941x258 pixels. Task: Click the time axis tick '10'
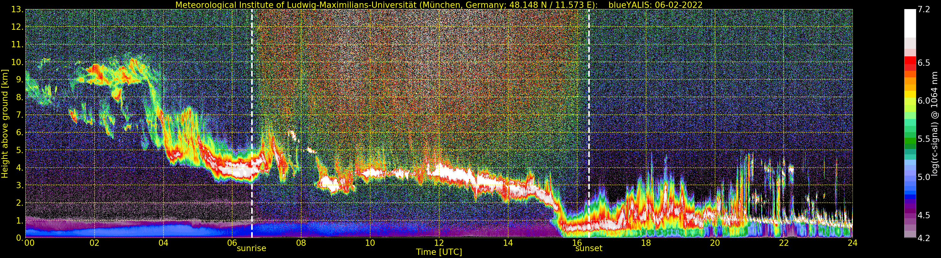(x=370, y=243)
